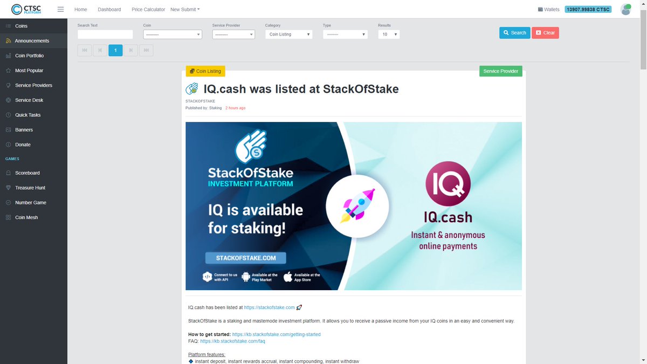Click the Most Popular star icon

click(8, 71)
